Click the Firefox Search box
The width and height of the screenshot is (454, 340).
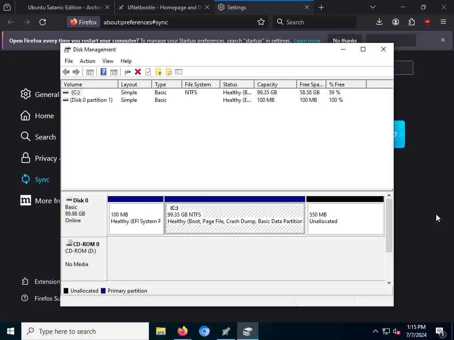314,22
